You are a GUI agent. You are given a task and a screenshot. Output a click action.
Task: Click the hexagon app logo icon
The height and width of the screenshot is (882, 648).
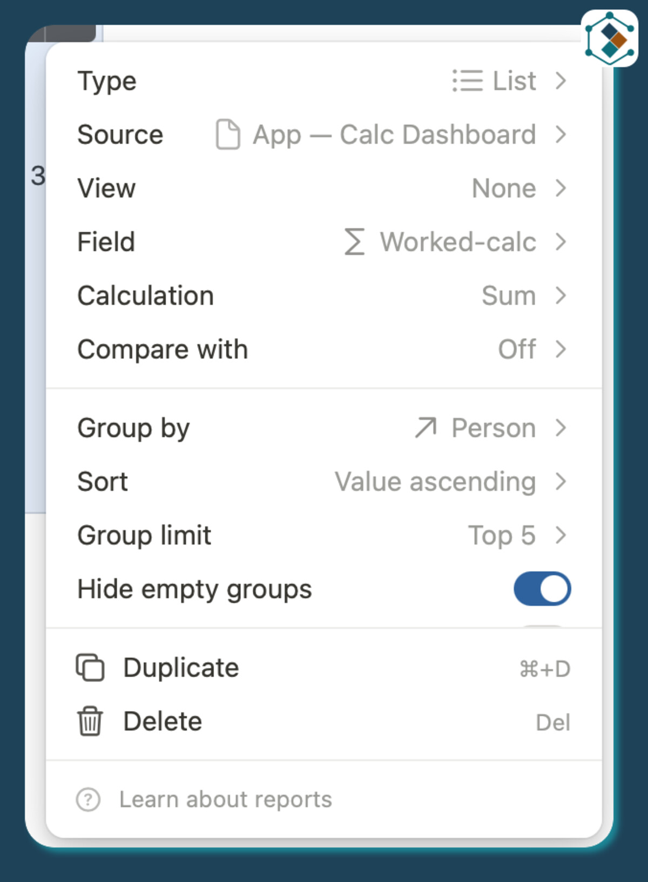(x=610, y=38)
